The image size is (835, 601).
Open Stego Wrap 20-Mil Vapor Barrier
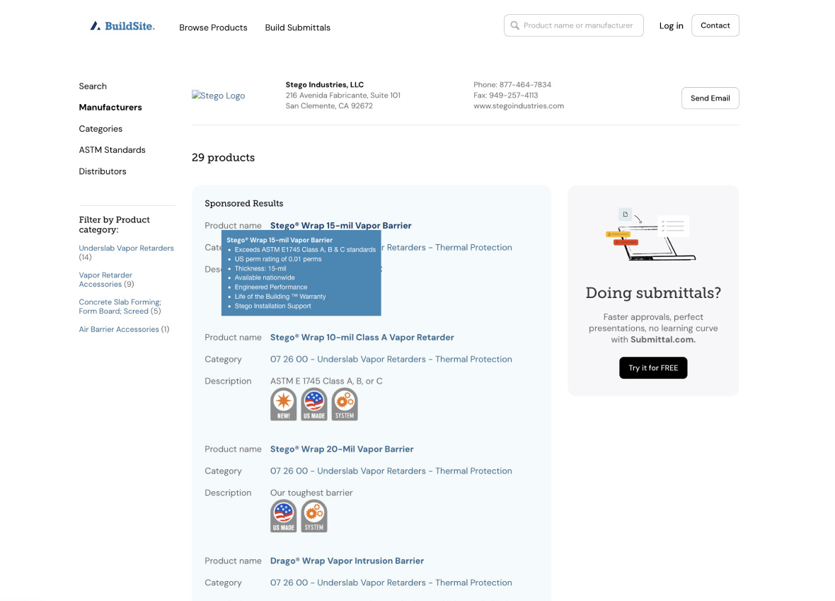tap(341, 449)
